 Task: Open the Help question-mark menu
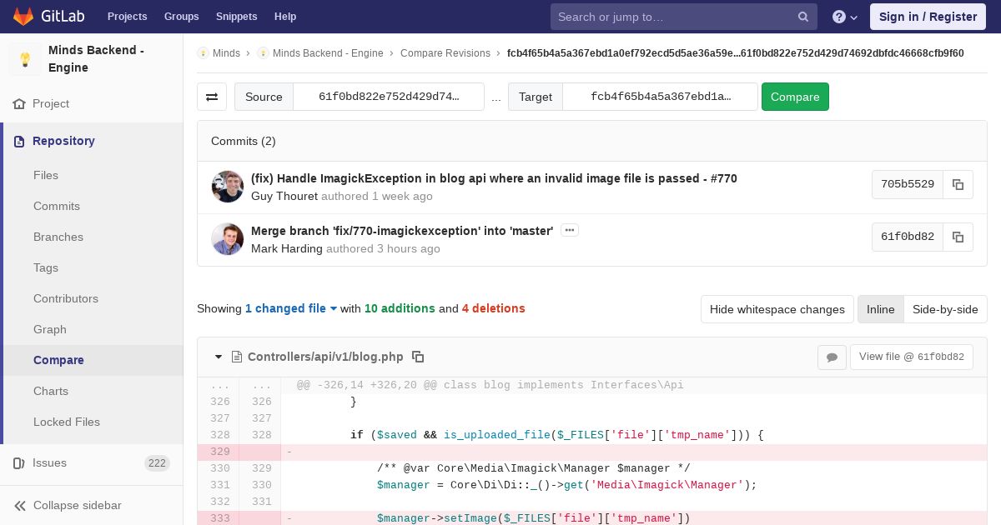(845, 17)
